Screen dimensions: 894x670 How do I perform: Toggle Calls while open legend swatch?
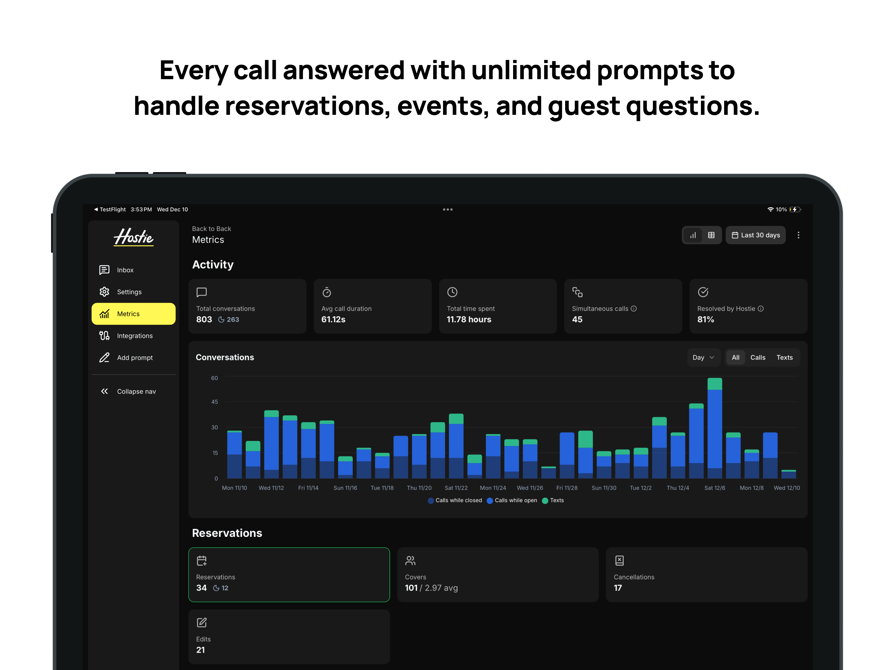490,501
